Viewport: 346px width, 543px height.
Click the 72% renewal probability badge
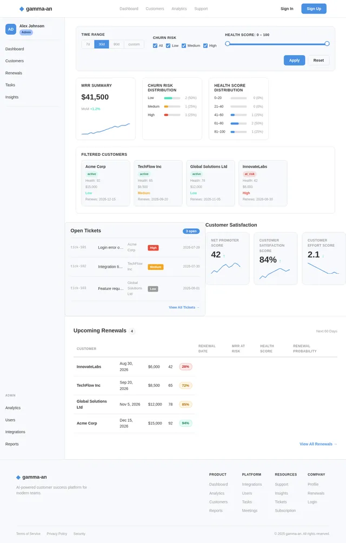(x=185, y=386)
